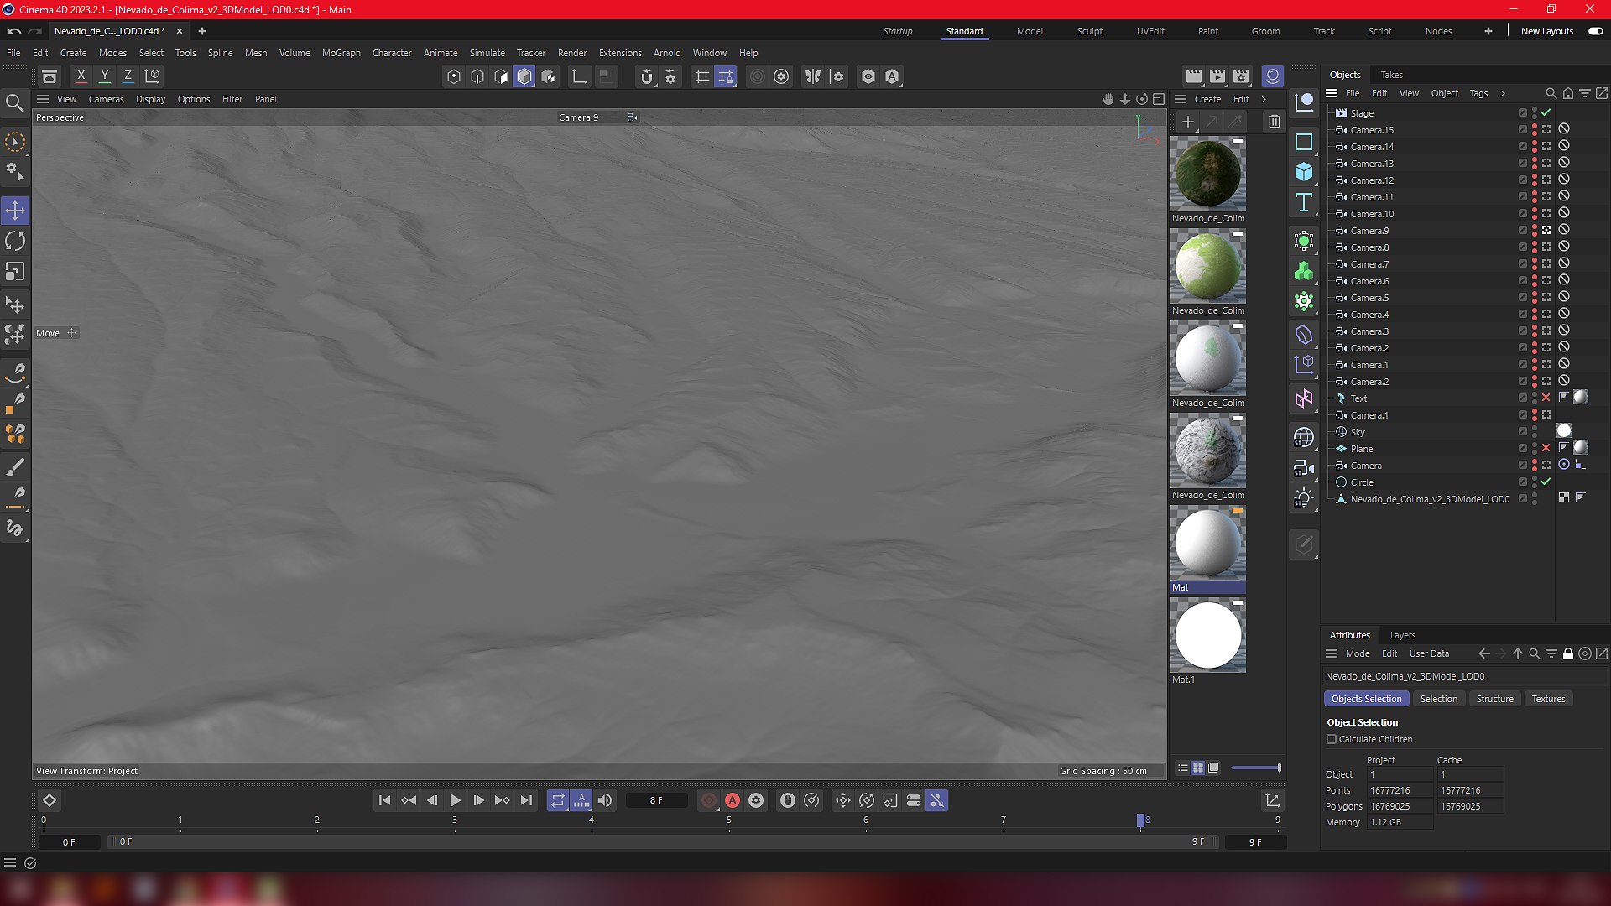Click the Textures button
The image size is (1611, 906).
pos(1548,699)
